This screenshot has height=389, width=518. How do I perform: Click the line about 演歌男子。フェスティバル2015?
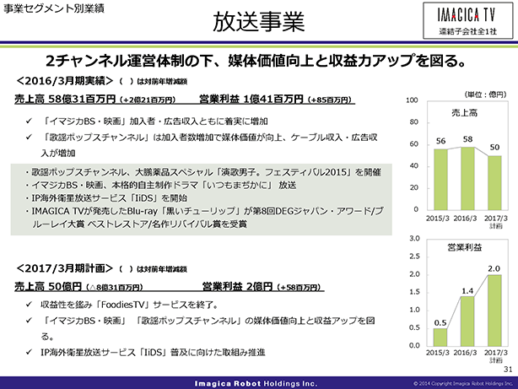[x=203, y=172]
